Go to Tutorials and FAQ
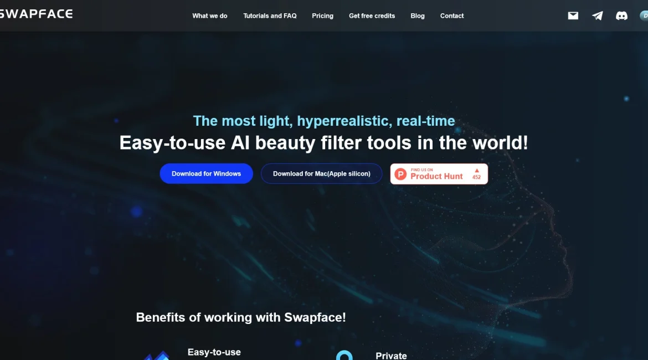 tap(270, 16)
